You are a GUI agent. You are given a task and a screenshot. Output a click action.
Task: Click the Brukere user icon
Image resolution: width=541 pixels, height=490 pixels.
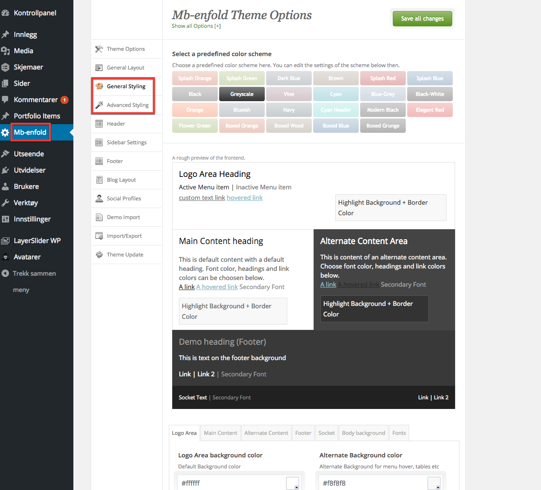point(5,187)
